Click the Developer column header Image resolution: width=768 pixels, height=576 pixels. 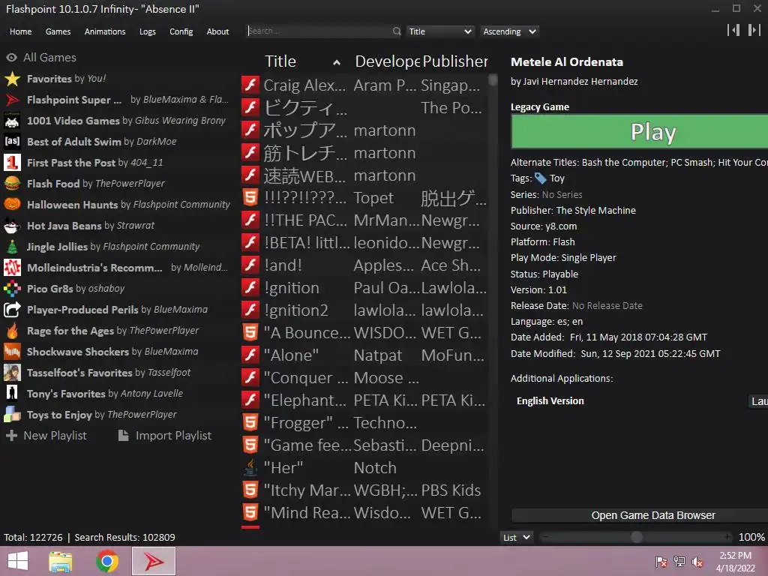point(387,61)
